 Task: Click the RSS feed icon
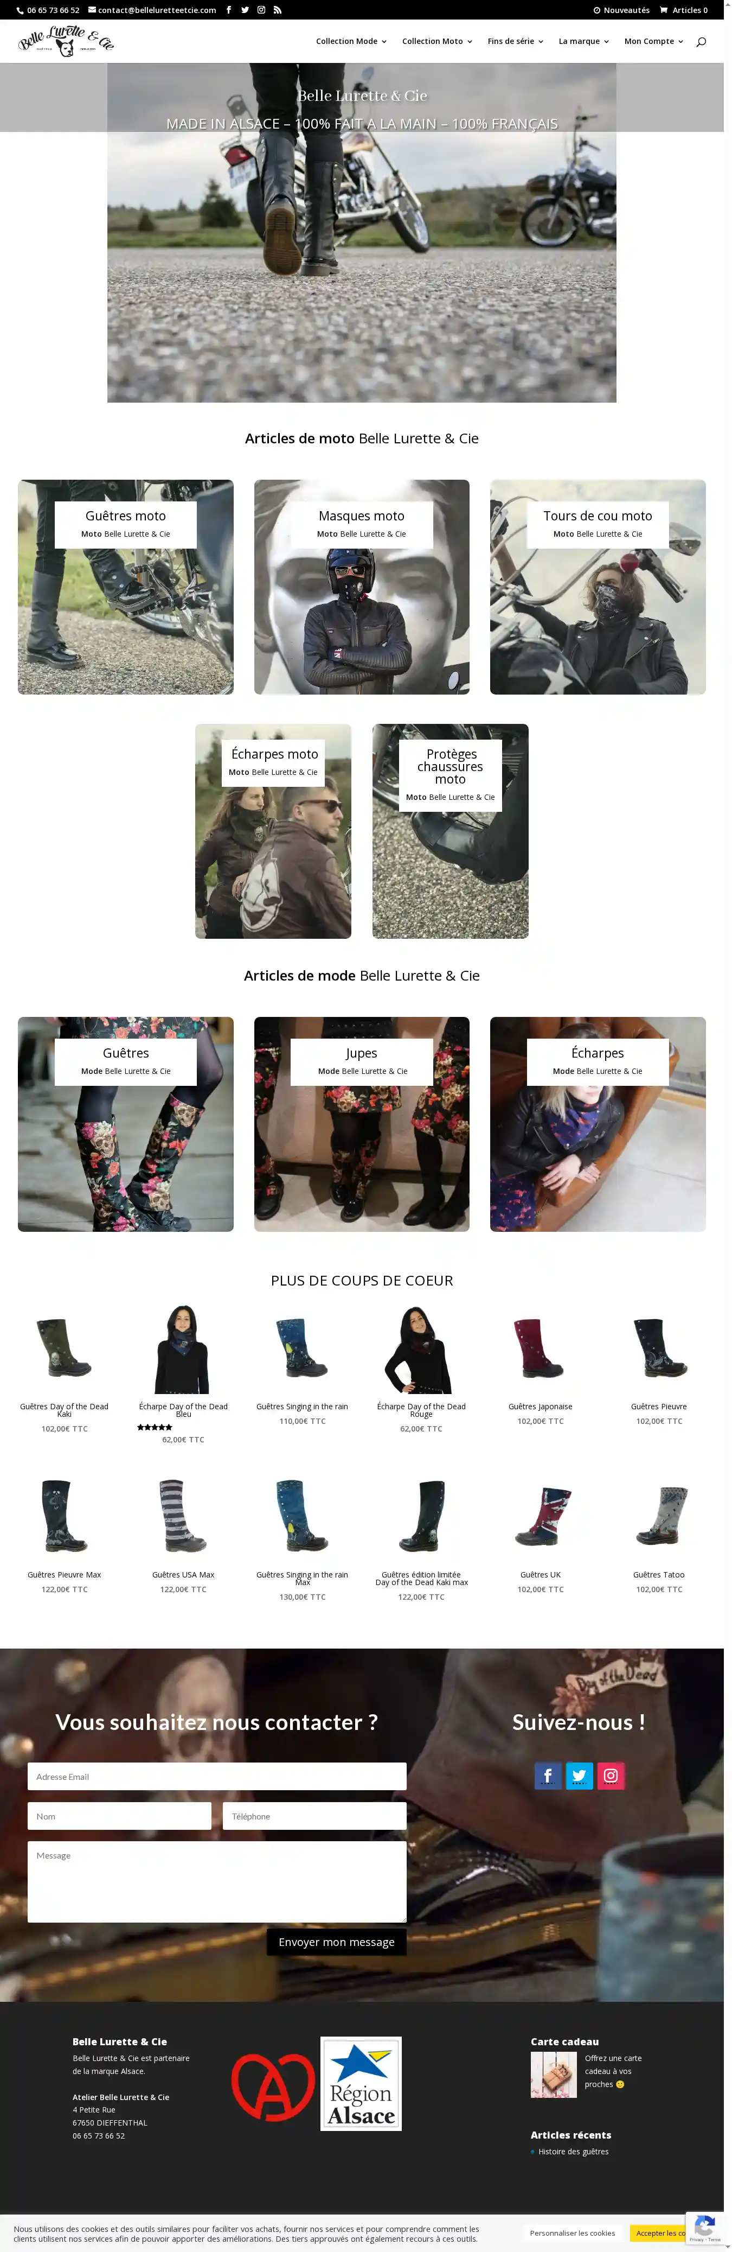(278, 10)
